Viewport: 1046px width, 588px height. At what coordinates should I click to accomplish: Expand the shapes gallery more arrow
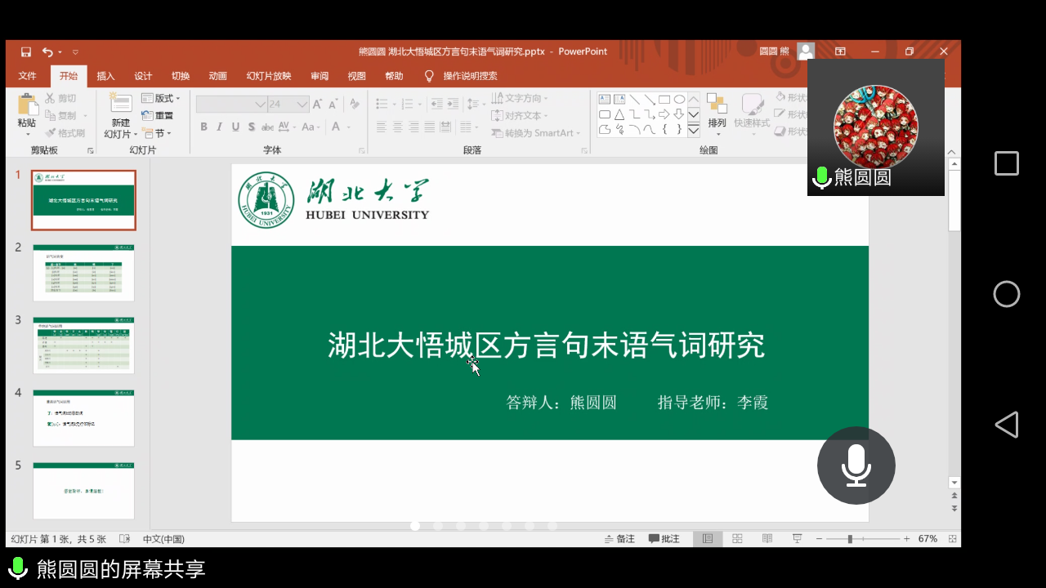693,130
